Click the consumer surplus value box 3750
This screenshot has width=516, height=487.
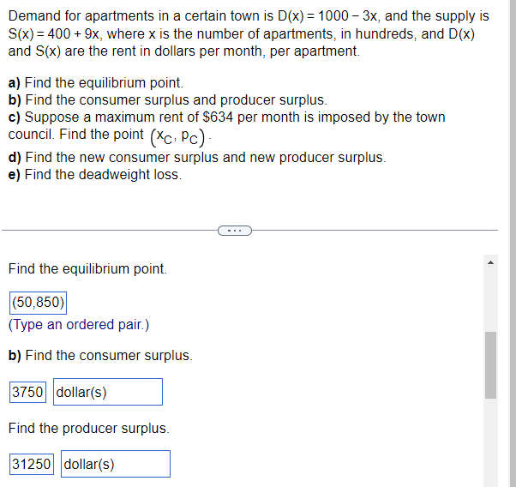[x=27, y=392]
